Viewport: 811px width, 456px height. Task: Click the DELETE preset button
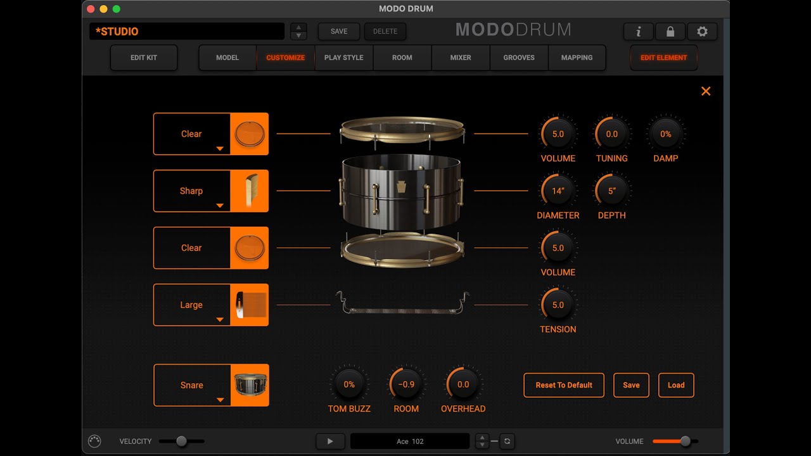pos(385,32)
